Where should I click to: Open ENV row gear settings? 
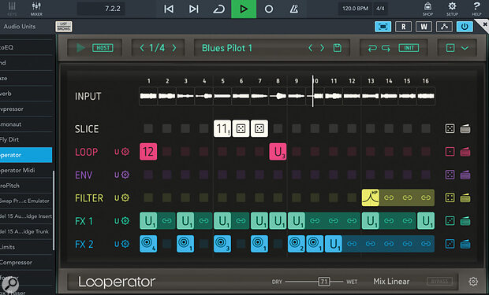[x=125, y=175]
